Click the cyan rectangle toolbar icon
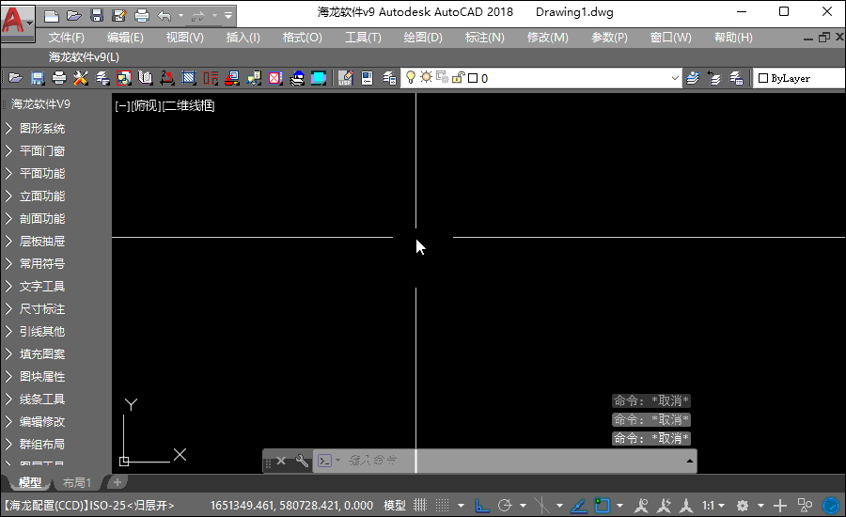This screenshot has width=846, height=517. click(319, 78)
